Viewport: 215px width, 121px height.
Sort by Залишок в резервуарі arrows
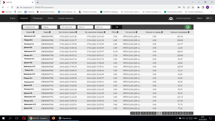click(x=189, y=32)
